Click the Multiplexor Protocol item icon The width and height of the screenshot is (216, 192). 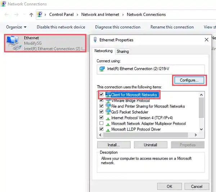108,124
